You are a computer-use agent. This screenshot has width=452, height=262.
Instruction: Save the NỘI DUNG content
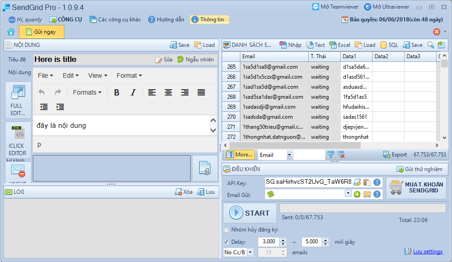coord(180,45)
